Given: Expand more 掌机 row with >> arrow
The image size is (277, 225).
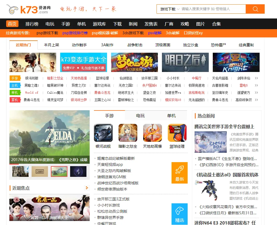Looking at the screenshot, I should [x=256, y=100].
